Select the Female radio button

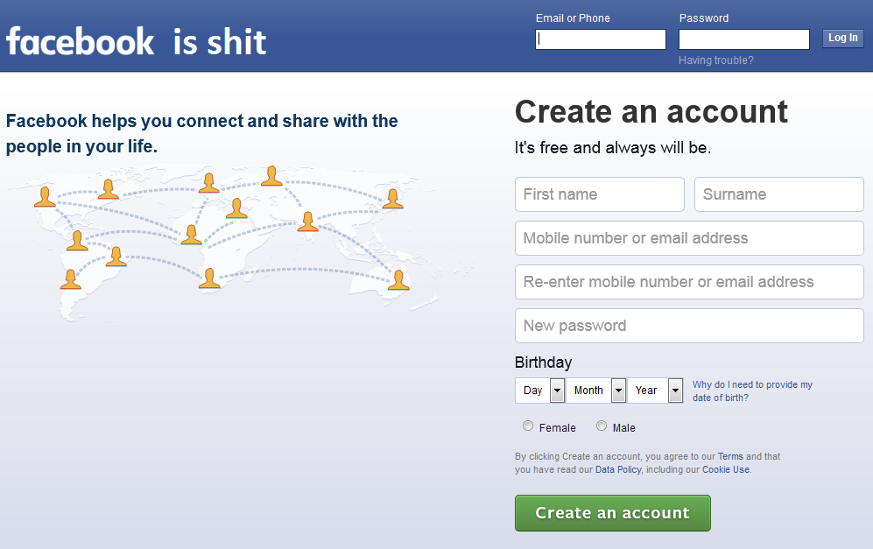[x=528, y=426]
